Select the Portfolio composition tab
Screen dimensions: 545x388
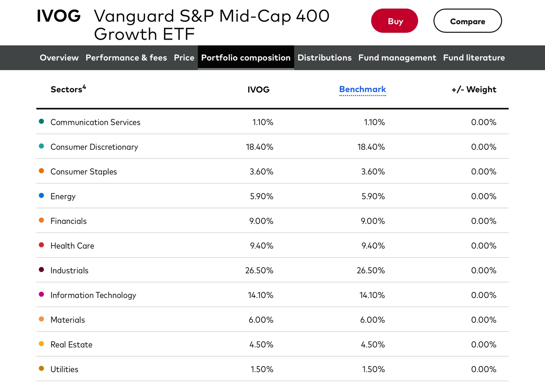[246, 57]
